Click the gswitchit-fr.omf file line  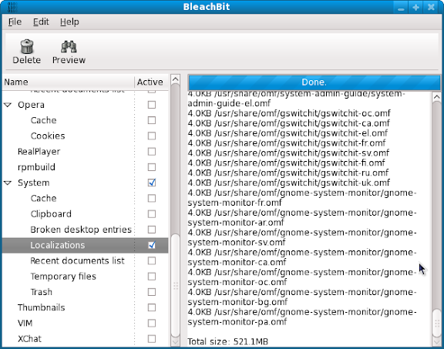point(287,143)
